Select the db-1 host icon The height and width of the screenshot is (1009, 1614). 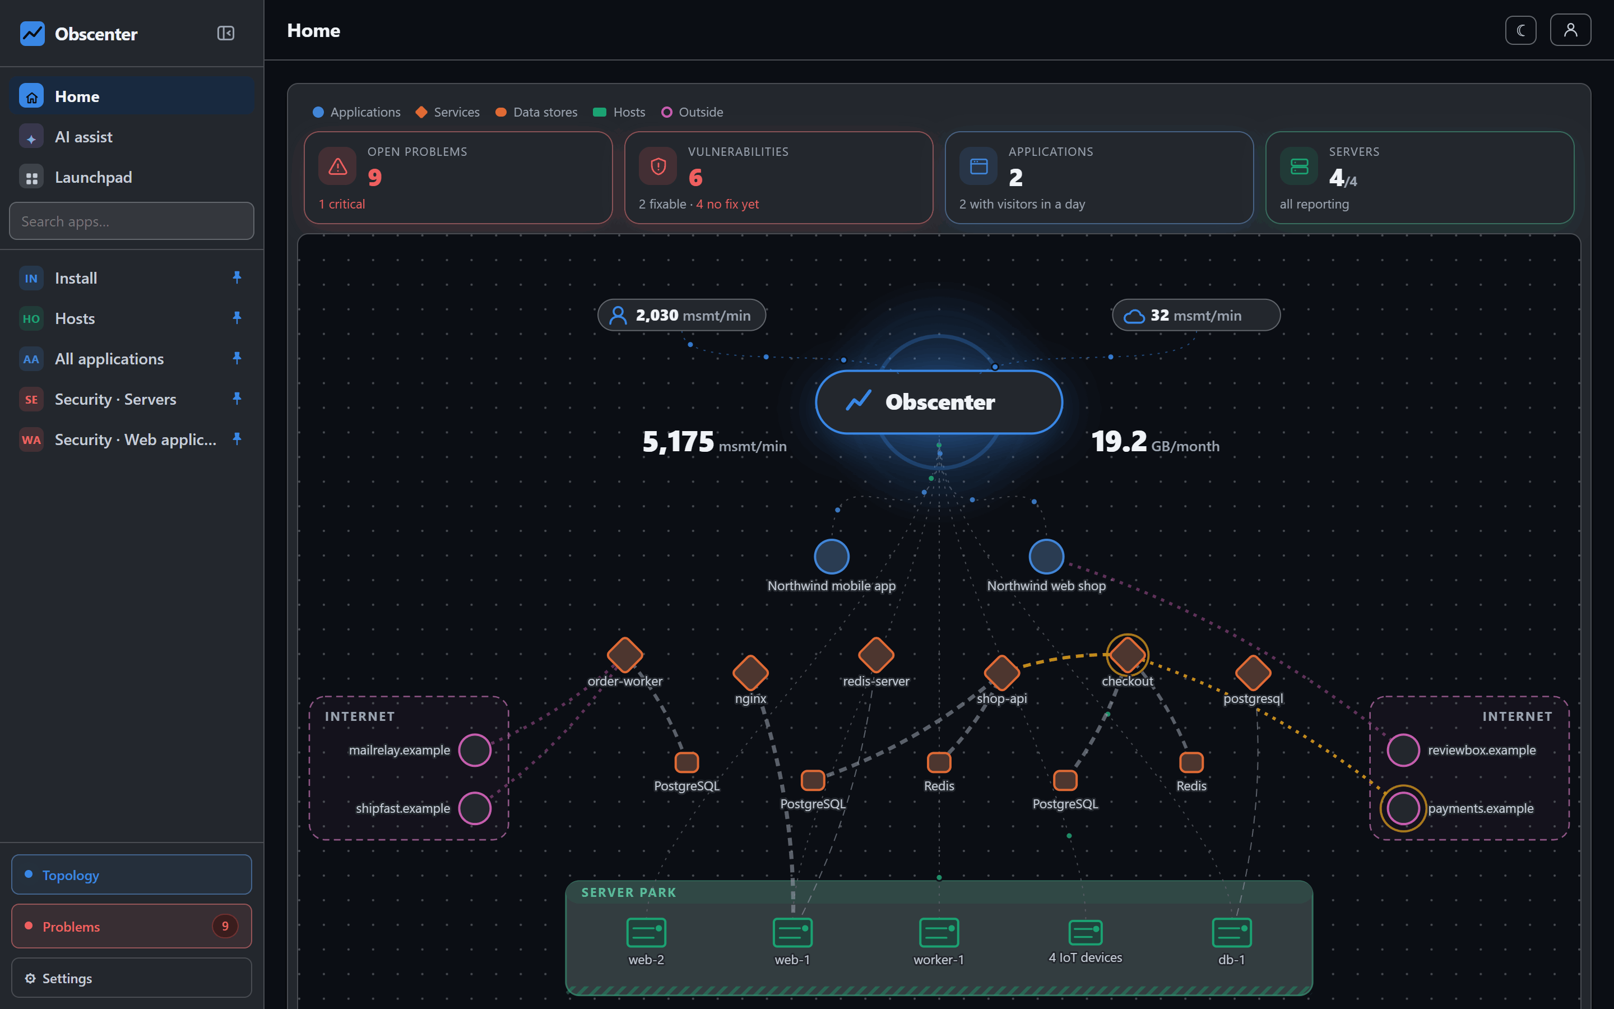coord(1231,932)
